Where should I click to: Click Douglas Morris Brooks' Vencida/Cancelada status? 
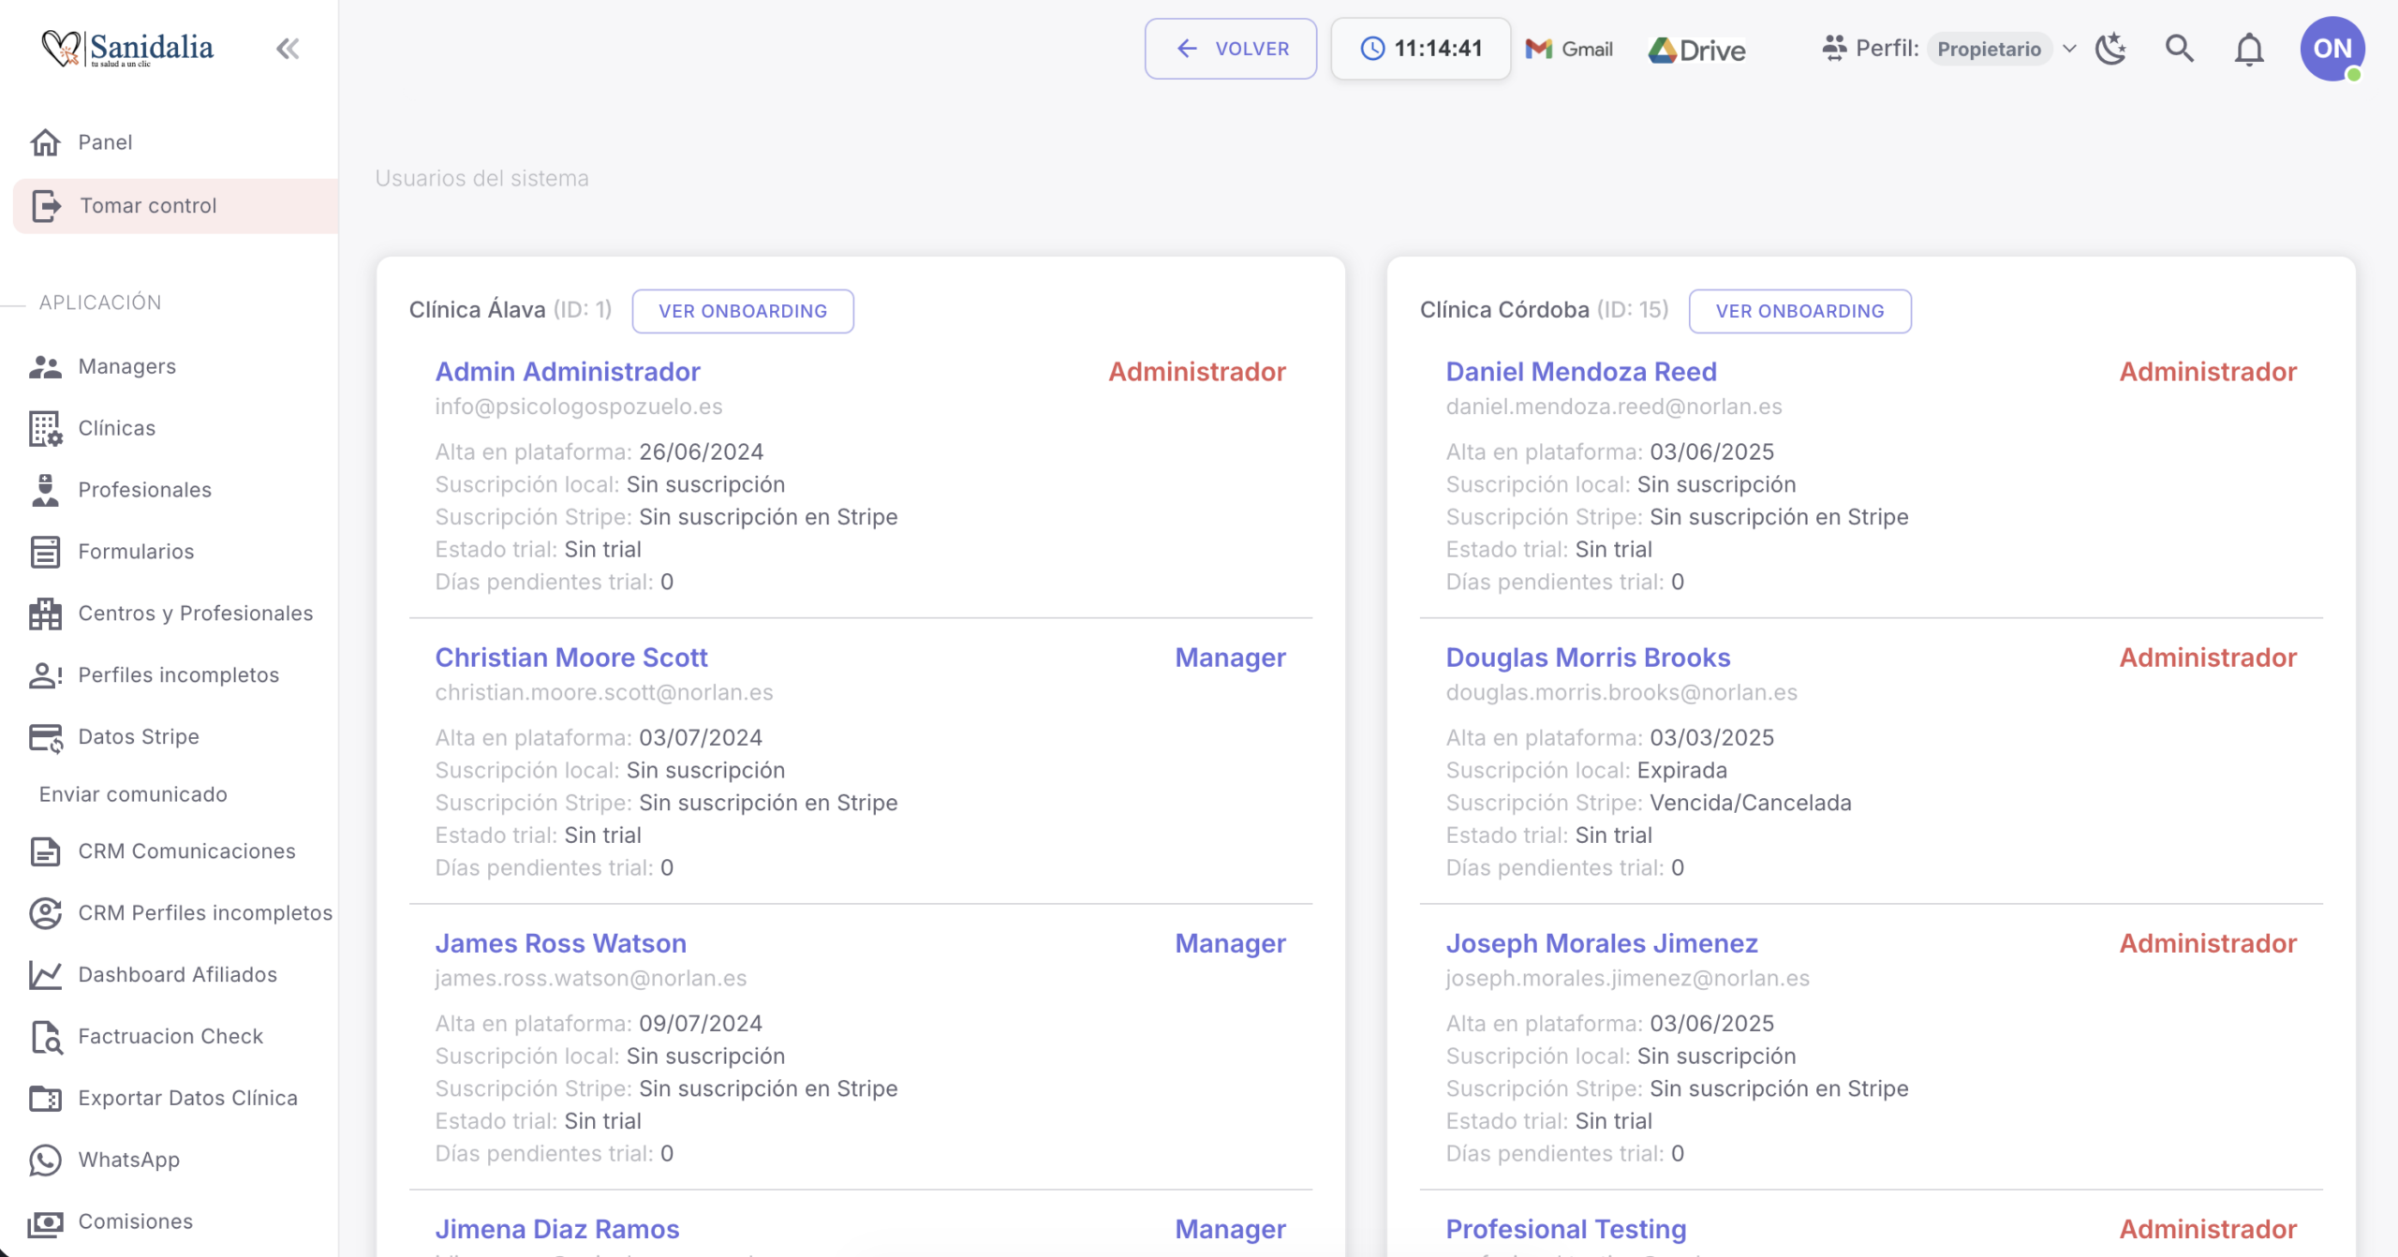1751,803
